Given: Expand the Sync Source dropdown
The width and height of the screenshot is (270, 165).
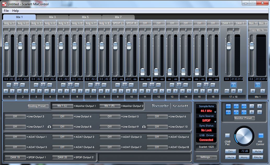Looking at the screenshot, I should [206, 121].
